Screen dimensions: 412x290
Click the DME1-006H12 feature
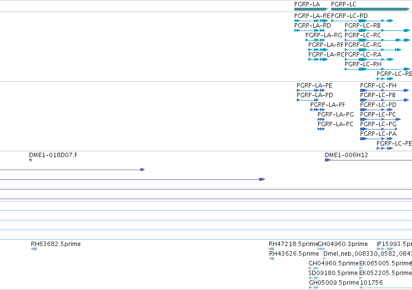click(368, 160)
